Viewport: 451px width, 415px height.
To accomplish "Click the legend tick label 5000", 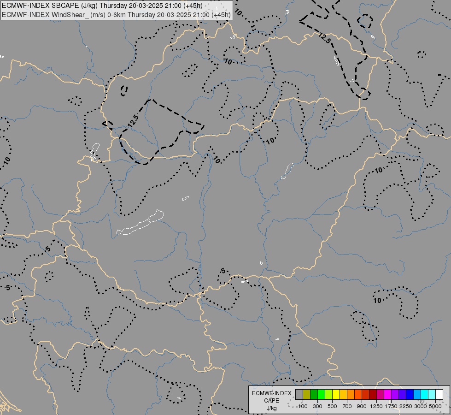I will (x=435, y=406).
